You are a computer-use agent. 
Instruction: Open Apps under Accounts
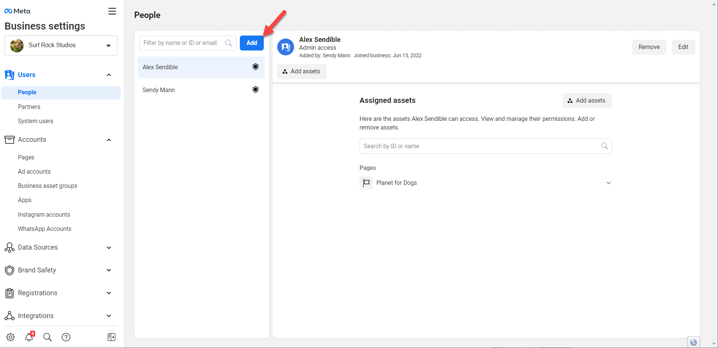pyautogui.click(x=25, y=200)
